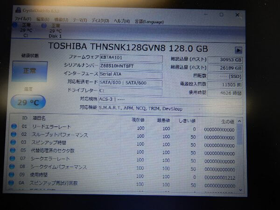
Task: Select the シークタイムパフォーマンス row
Action: click(123, 168)
